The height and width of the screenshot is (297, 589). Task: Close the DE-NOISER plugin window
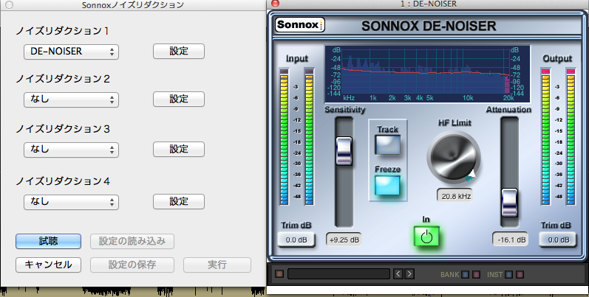(276, 4)
